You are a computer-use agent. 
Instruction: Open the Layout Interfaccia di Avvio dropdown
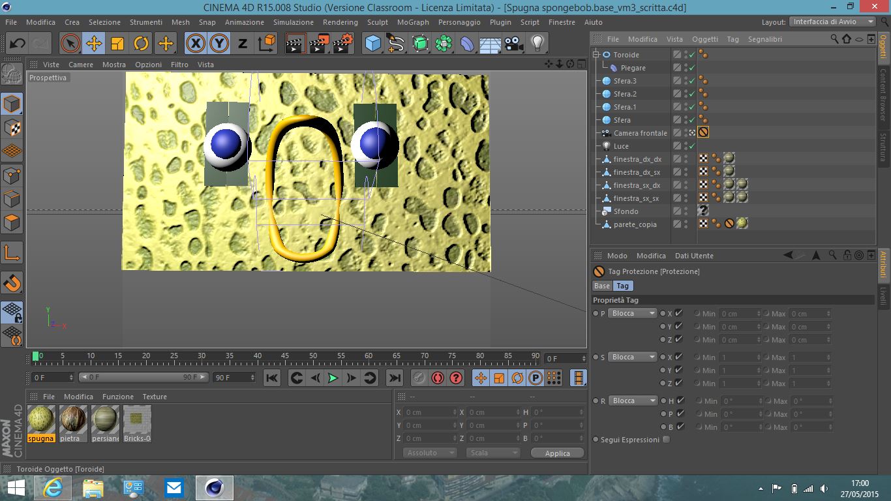pyautogui.click(x=832, y=22)
